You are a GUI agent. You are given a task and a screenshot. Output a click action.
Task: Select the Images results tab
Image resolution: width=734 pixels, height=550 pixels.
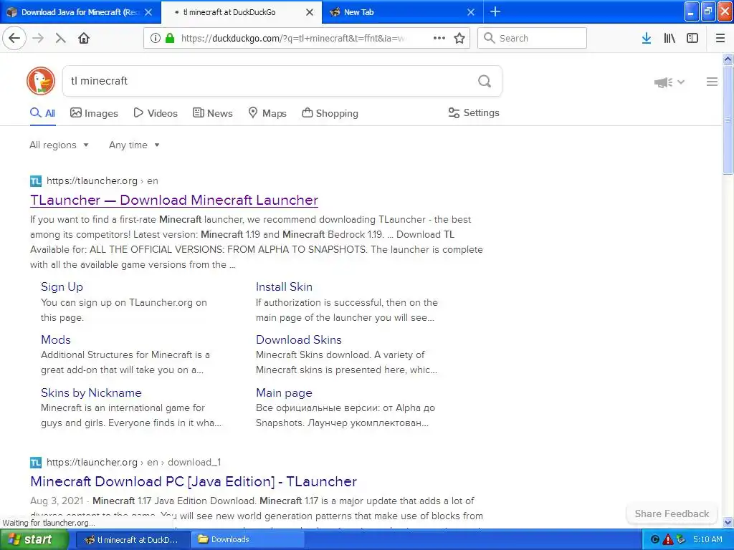[x=94, y=113]
